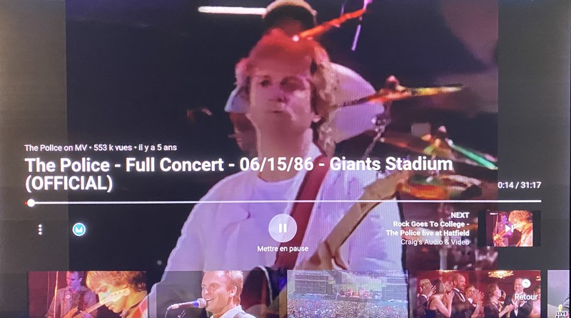This screenshot has height=318, width=571.
Task: Open the singer with microphone thumbnail
Action: tap(217, 294)
